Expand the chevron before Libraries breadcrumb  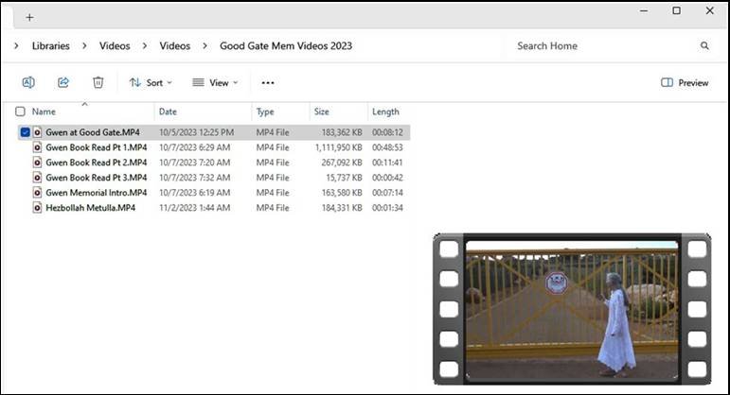tap(17, 45)
